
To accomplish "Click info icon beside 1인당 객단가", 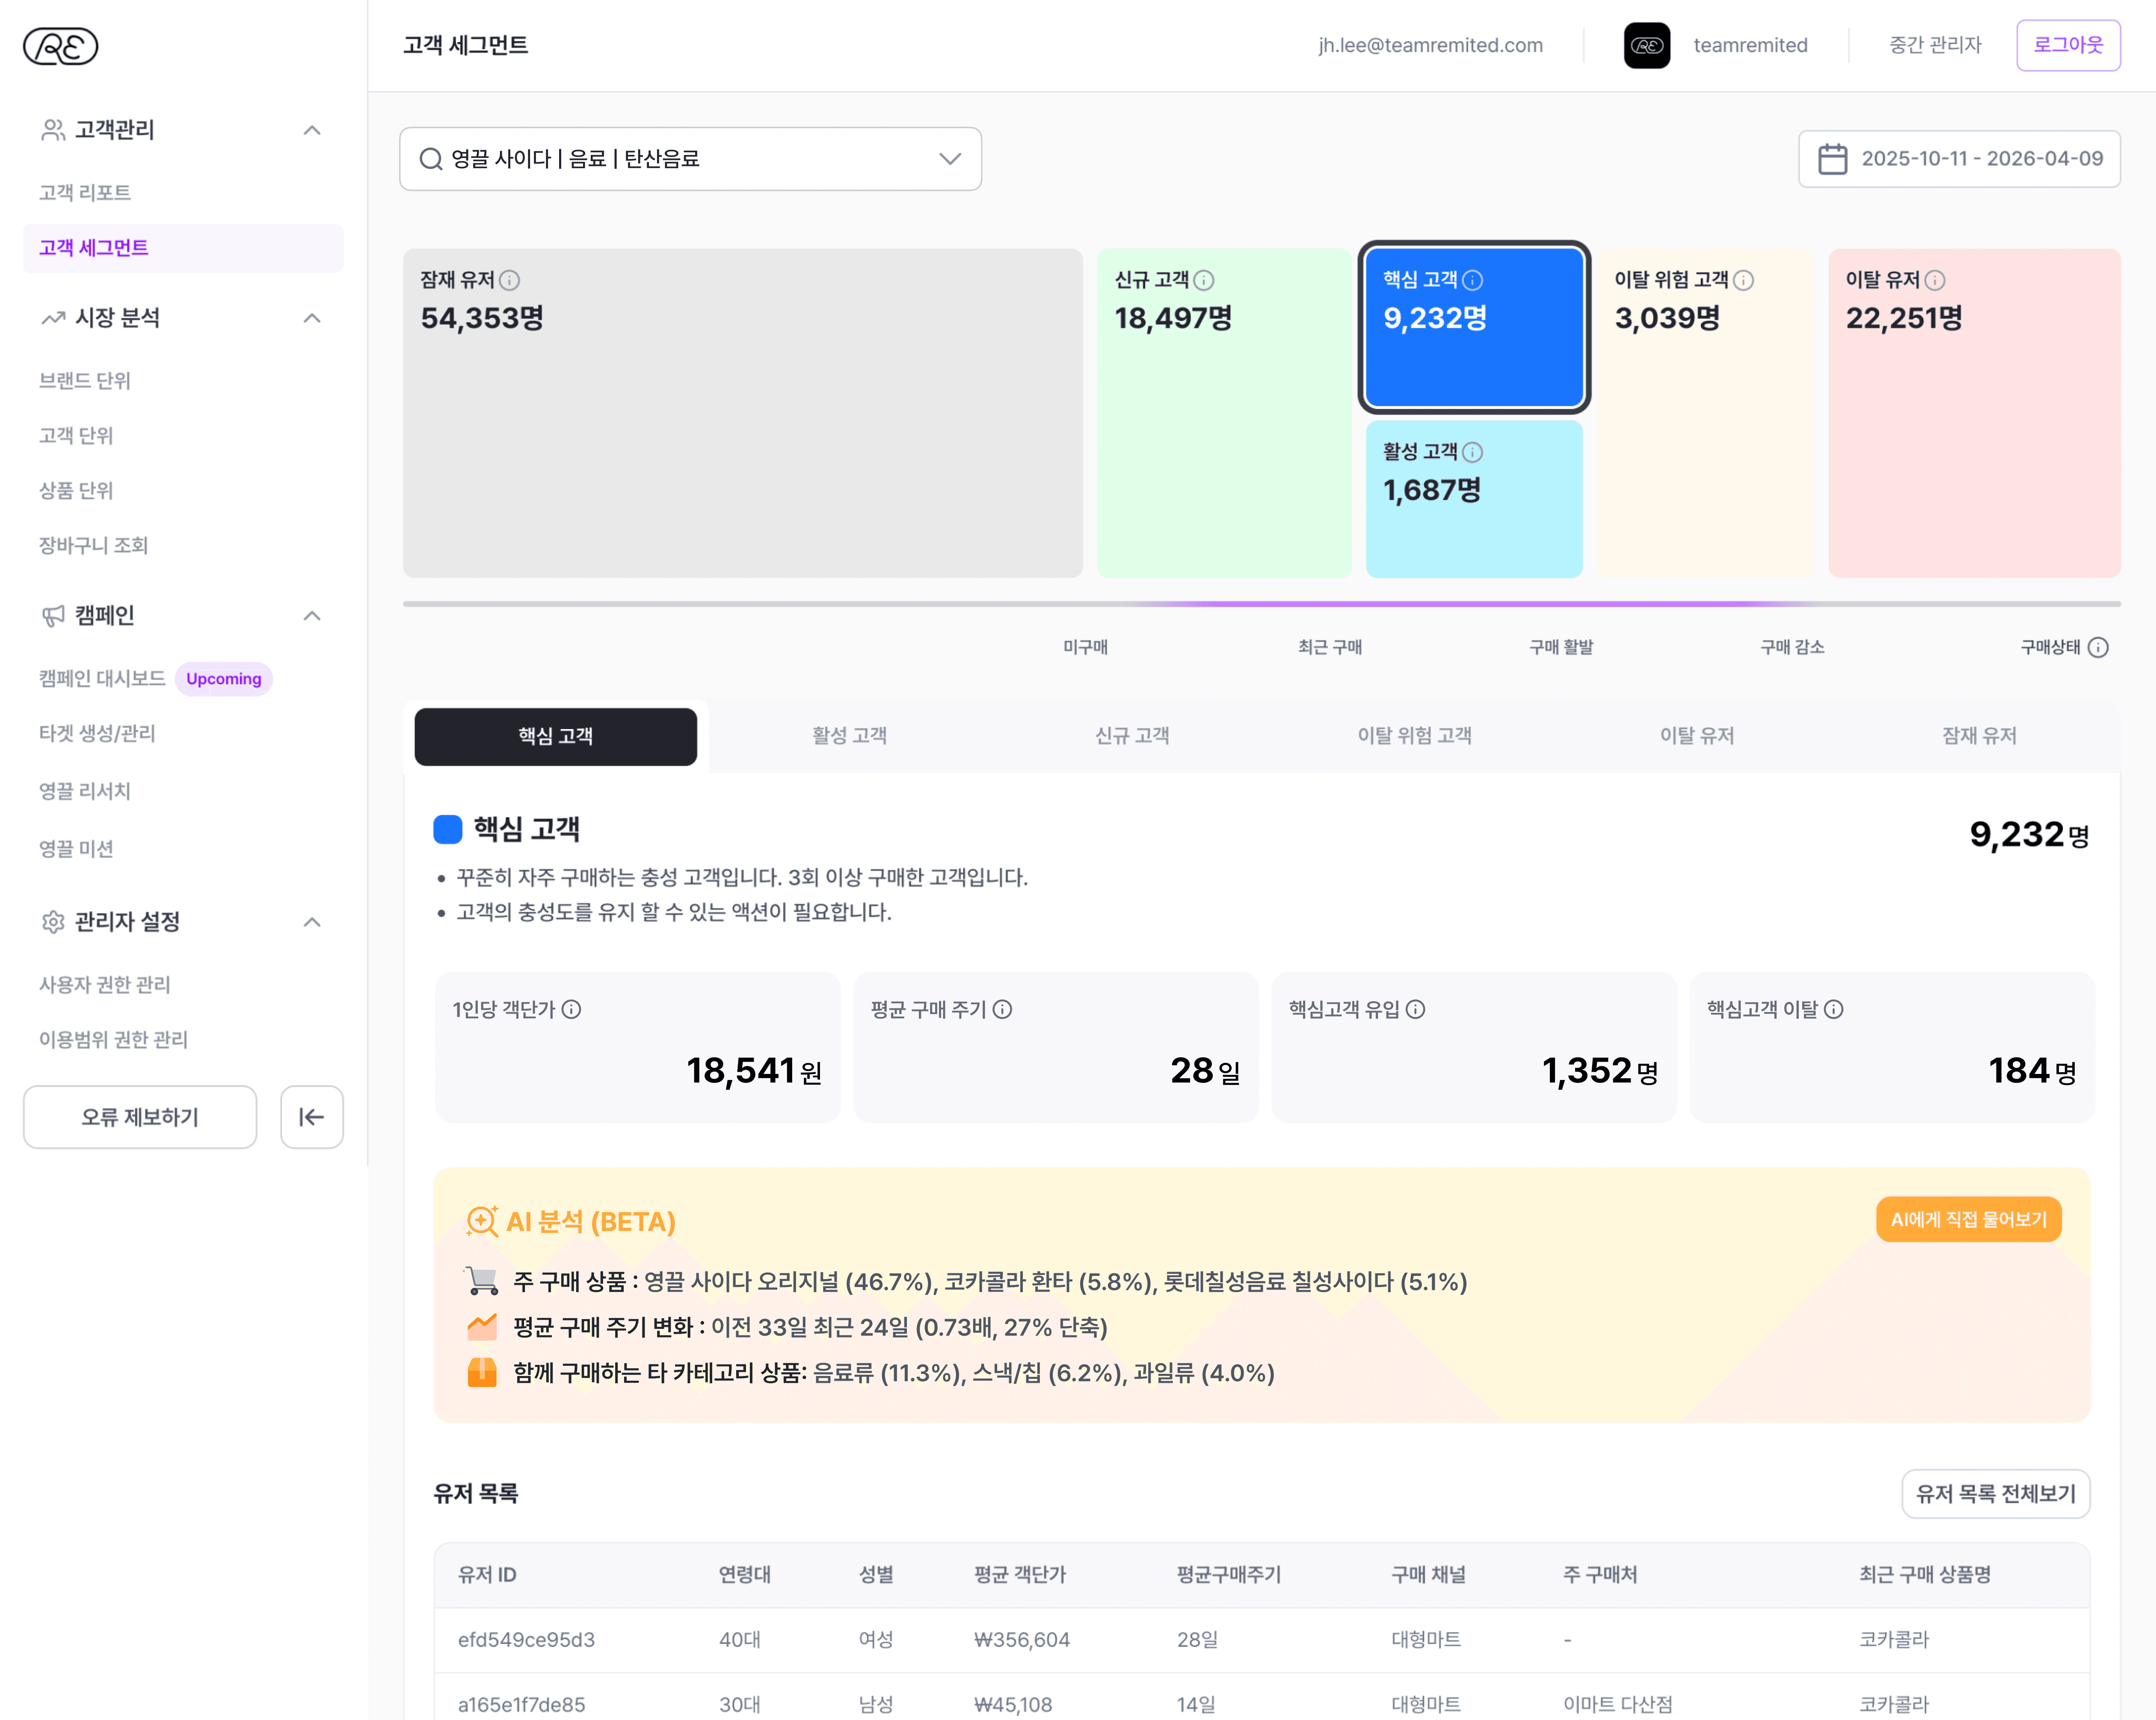I will pos(571,1009).
